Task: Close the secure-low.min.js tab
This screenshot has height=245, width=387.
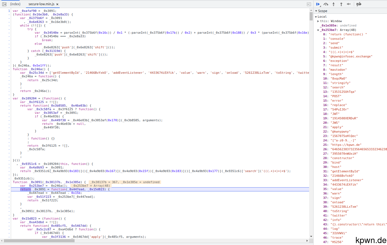Action: (x=57, y=4)
